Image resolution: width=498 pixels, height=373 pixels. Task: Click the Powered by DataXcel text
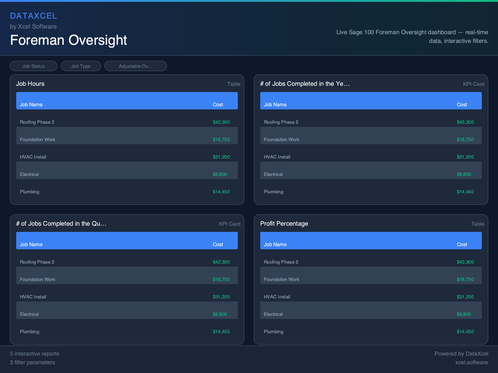click(x=461, y=354)
